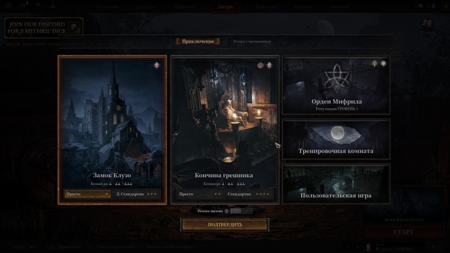Switch to Режим соревнования tab
The image size is (450, 253).
click(252, 41)
